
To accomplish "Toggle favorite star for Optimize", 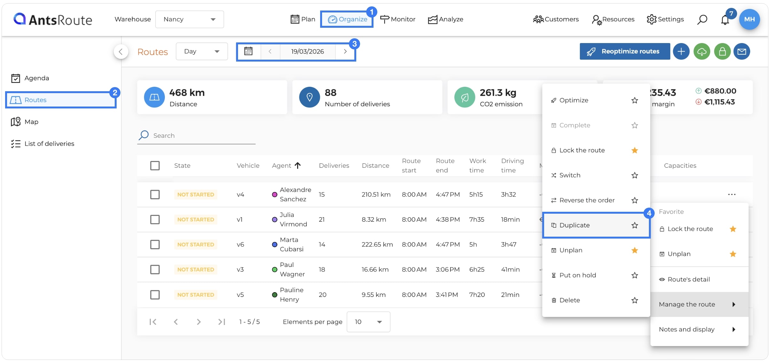I will click(x=635, y=100).
